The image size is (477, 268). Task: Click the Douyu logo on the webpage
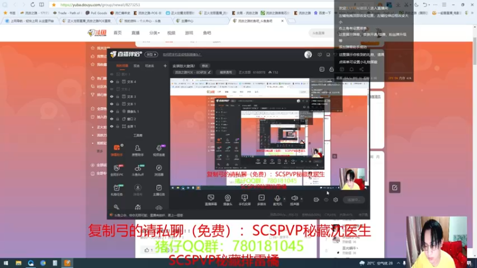(x=97, y=33)
